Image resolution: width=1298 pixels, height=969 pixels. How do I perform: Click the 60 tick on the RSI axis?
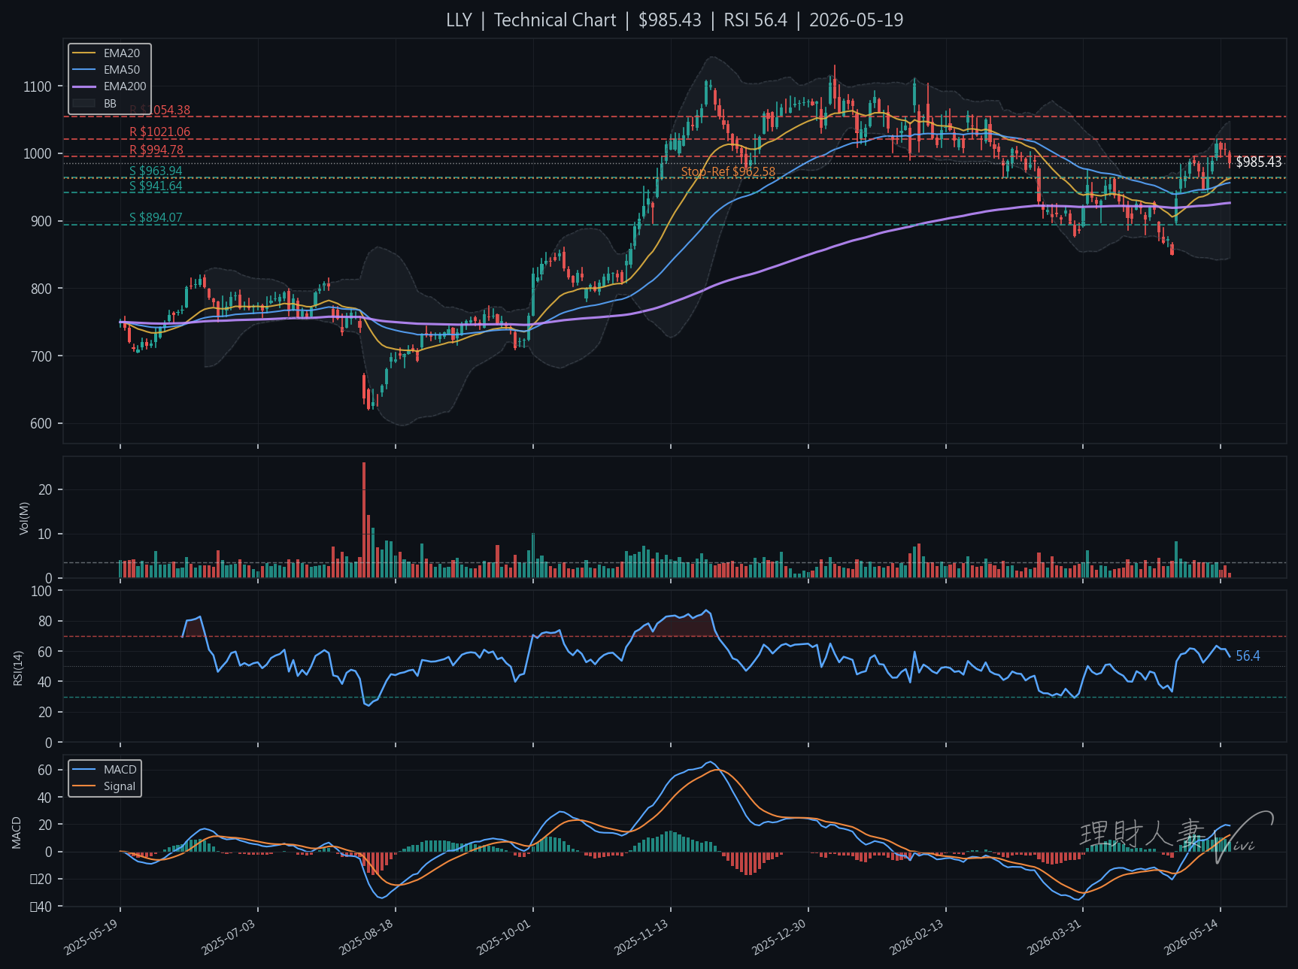pos(45,652)
